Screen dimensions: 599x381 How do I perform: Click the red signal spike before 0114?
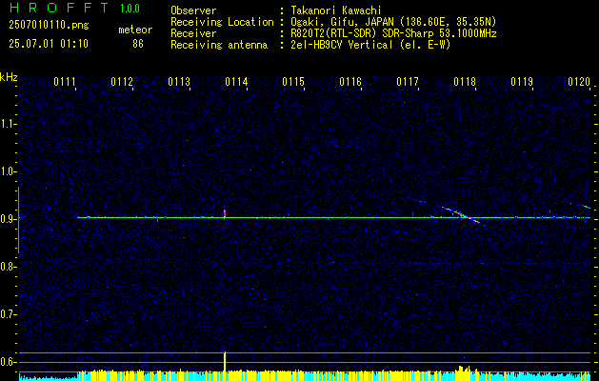[x=225, y=212]
